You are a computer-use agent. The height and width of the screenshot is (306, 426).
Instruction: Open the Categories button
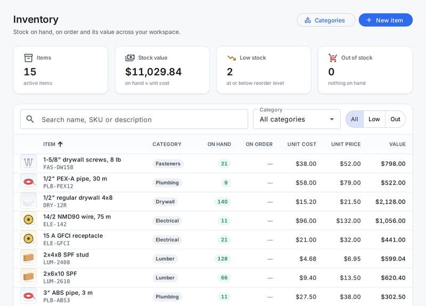tap(326, 20)
